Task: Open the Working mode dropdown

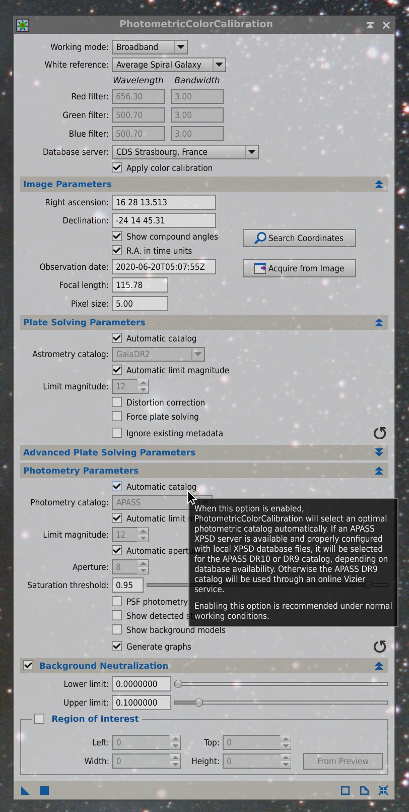Action: [150, 47]
